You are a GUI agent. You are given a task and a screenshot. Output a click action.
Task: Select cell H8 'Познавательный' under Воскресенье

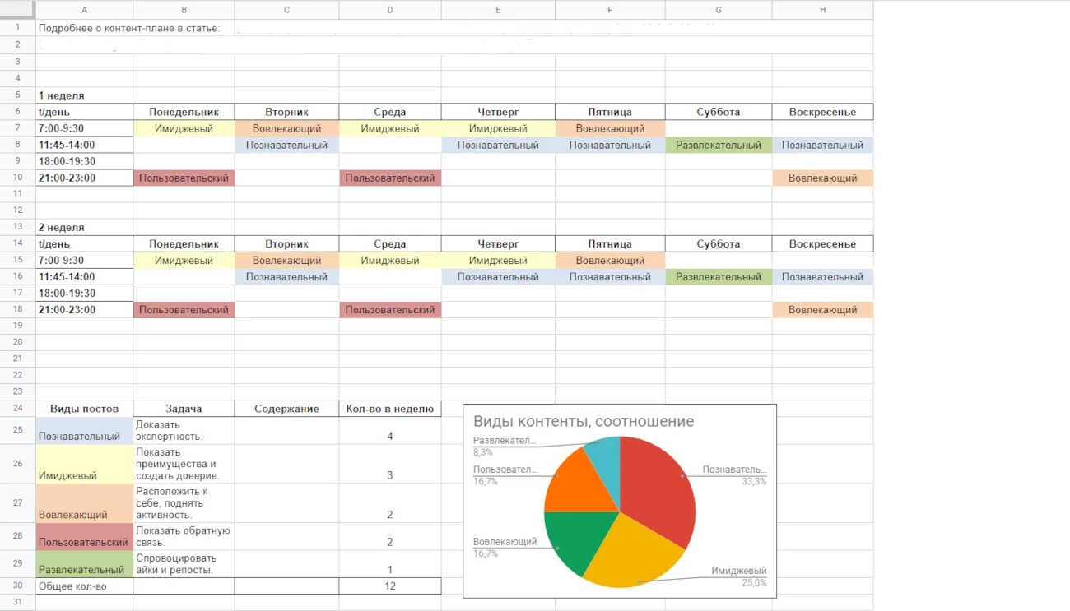click(x=822, y=145)
